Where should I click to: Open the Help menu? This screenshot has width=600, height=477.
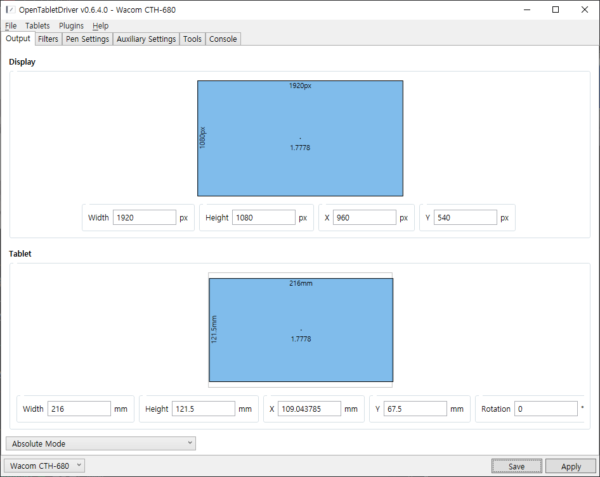click(101, 25)
